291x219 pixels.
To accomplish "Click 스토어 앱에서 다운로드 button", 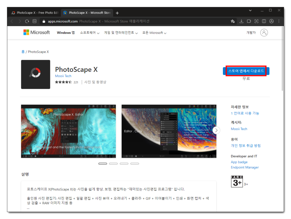I will [x=246, y=71].
